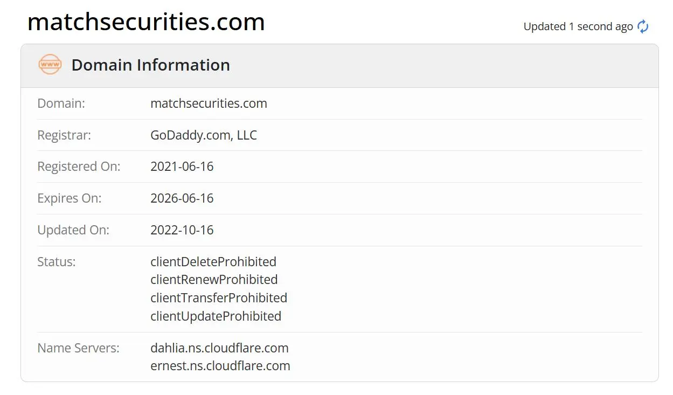Select the clientTransferProhibited status
The width and height of the screenshot is (673, 395).
(219, 298)
